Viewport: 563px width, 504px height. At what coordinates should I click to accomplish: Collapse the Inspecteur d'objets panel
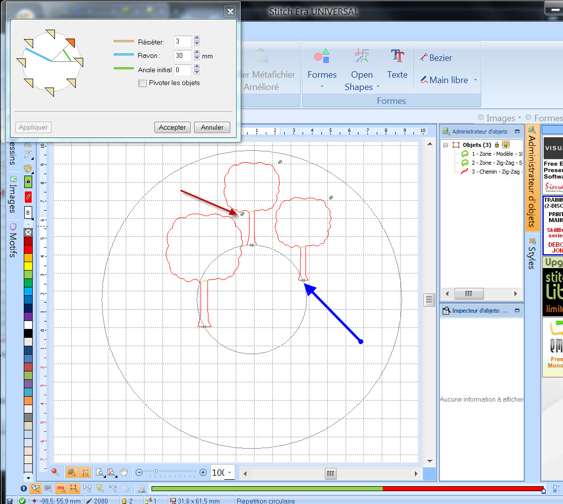pyautogui.click(x=517, y=310)
